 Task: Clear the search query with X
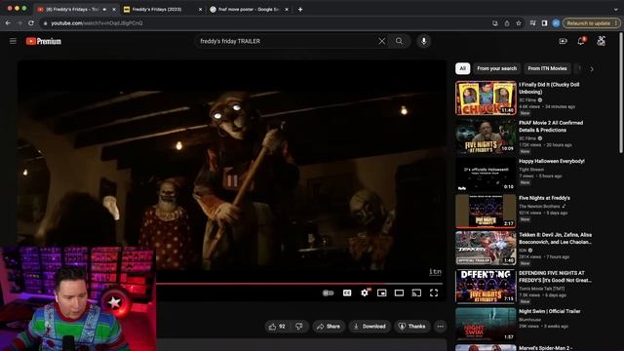tap(381, 41)
